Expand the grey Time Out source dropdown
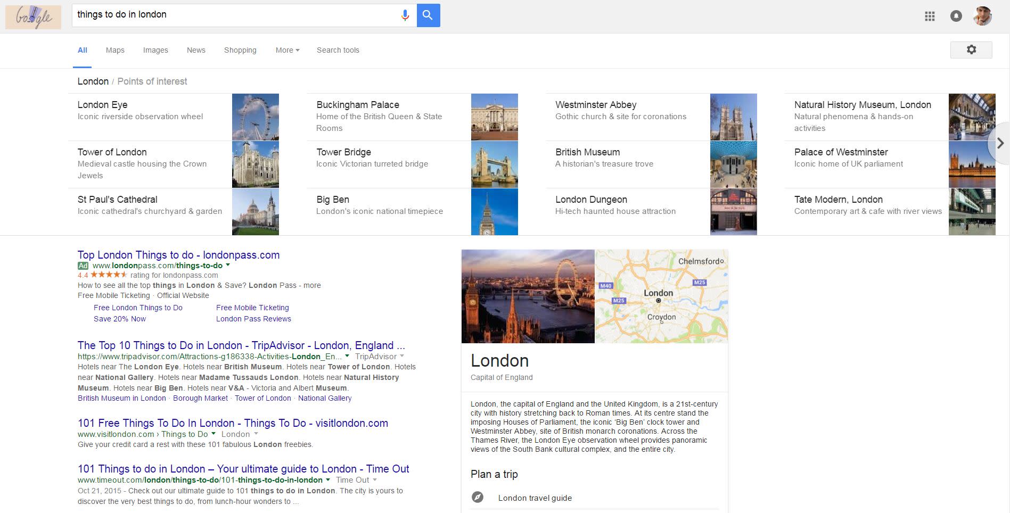Screen dimensions: 1010x513 [x=375, y=479]
